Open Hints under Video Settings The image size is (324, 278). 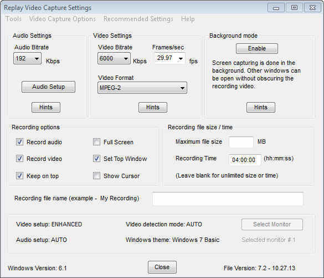153,107
